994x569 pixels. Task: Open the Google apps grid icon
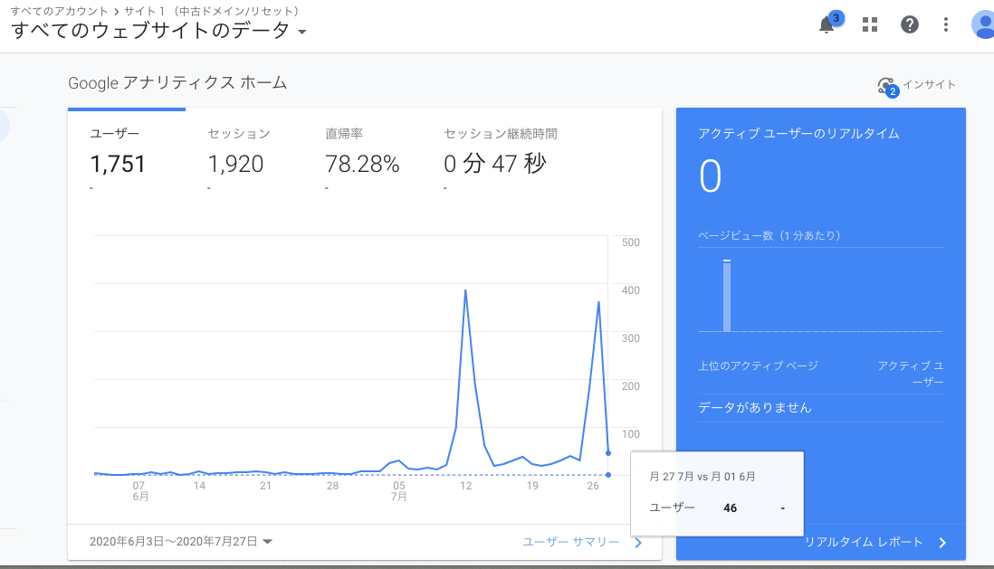[x=870, y=24]
